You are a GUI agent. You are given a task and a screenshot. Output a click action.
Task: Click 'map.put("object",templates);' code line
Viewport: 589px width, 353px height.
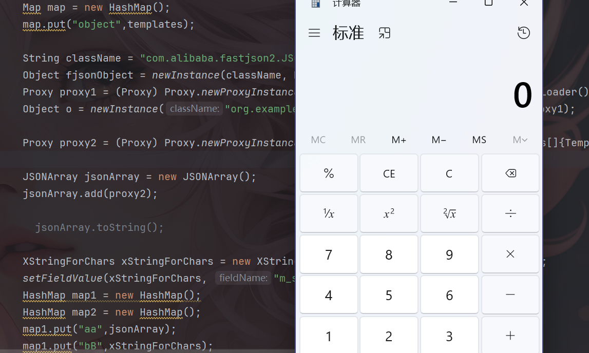click(108, 25)
